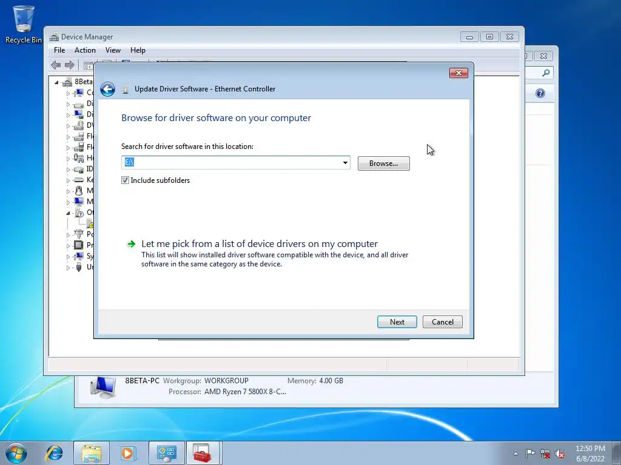The image size is (621, 465).
Task: Select the Universal Serial Bus controllers icon
Action: click(79, 267)
